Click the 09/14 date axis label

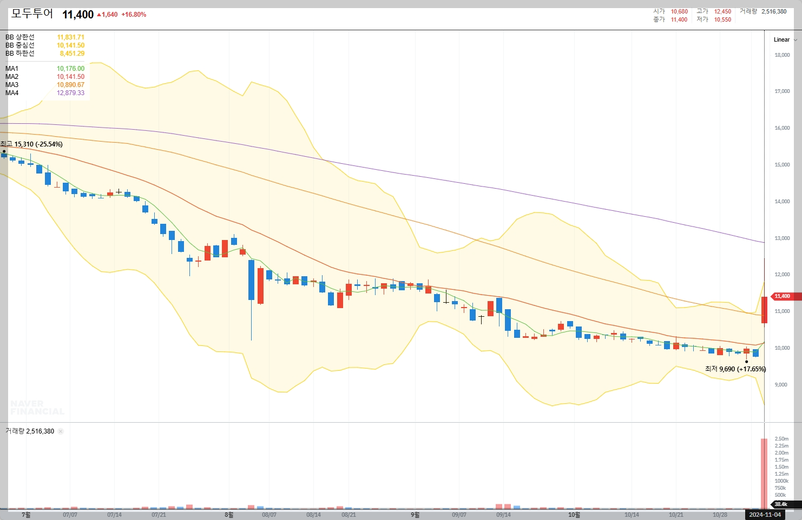point(503,515)
